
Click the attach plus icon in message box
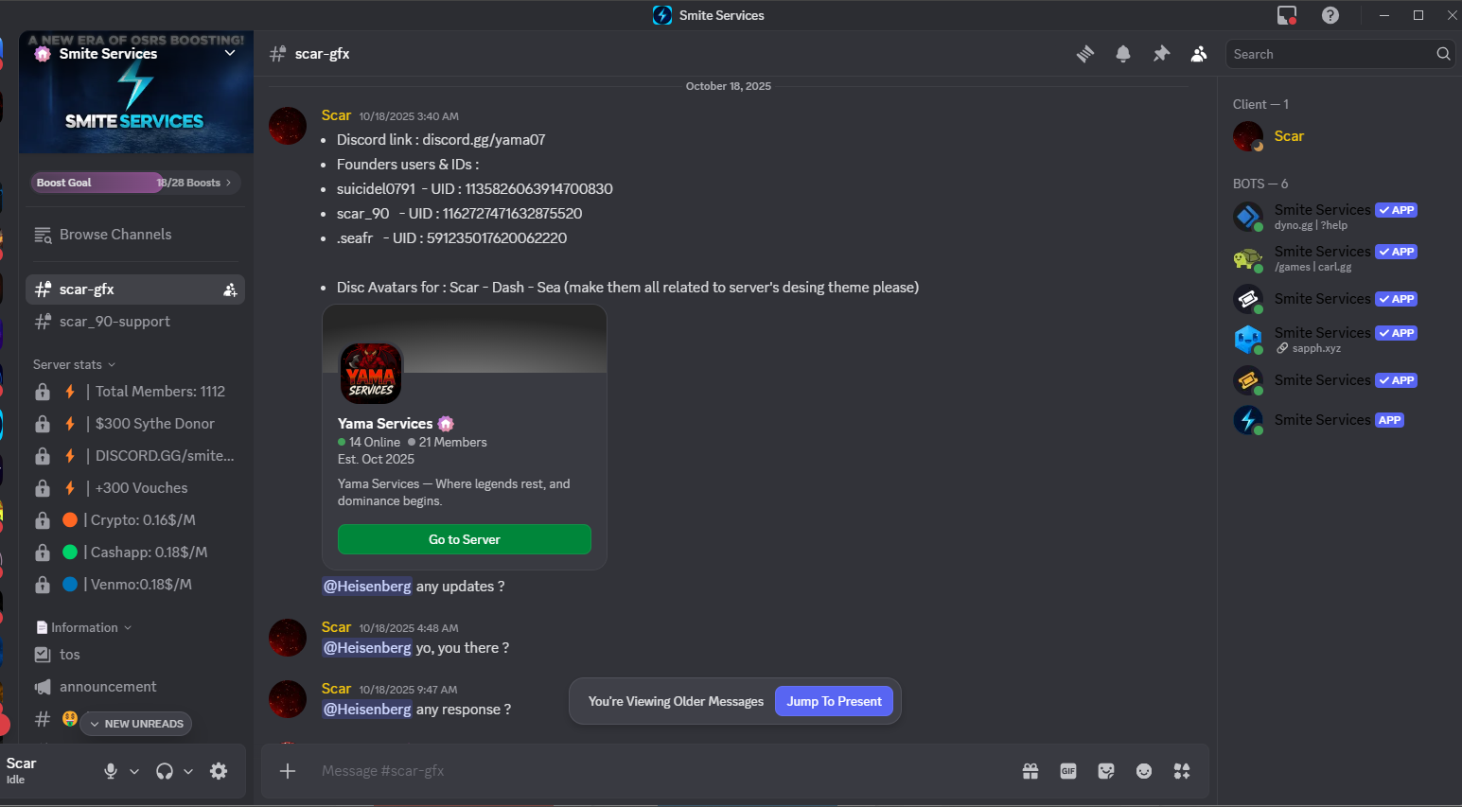point(288,771)
